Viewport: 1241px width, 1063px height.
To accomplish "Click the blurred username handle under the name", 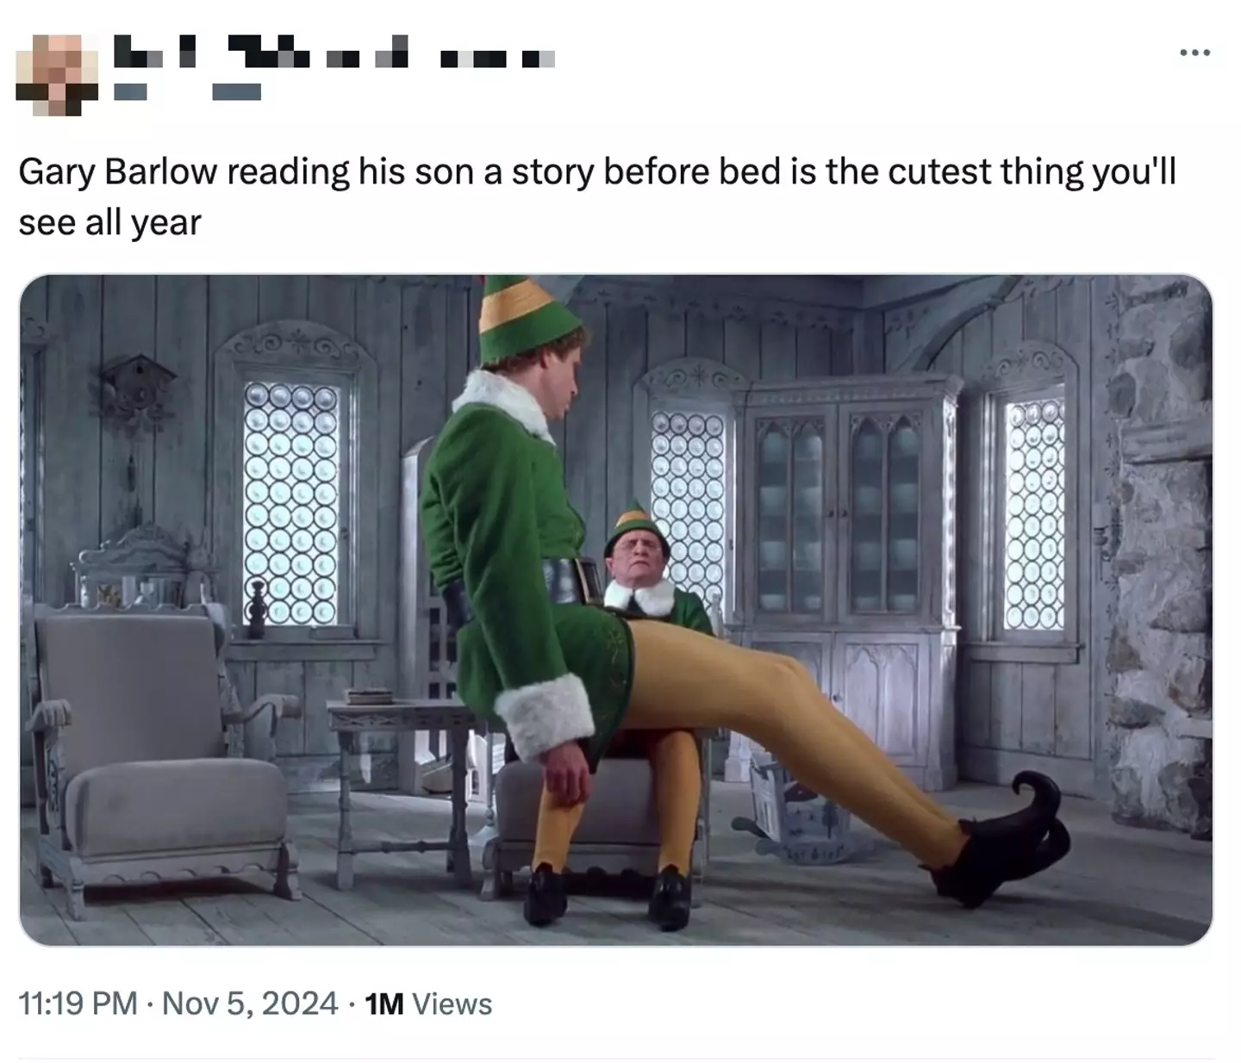I will (187, 92).
